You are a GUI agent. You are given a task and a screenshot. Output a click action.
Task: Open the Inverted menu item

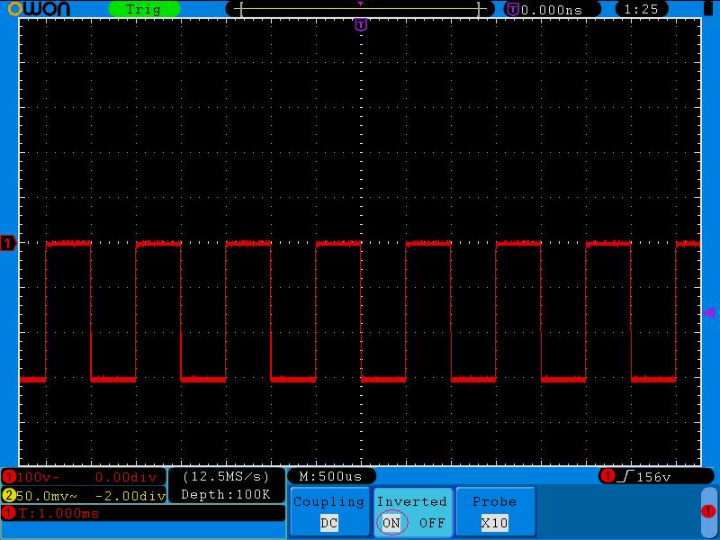(412, 511)
